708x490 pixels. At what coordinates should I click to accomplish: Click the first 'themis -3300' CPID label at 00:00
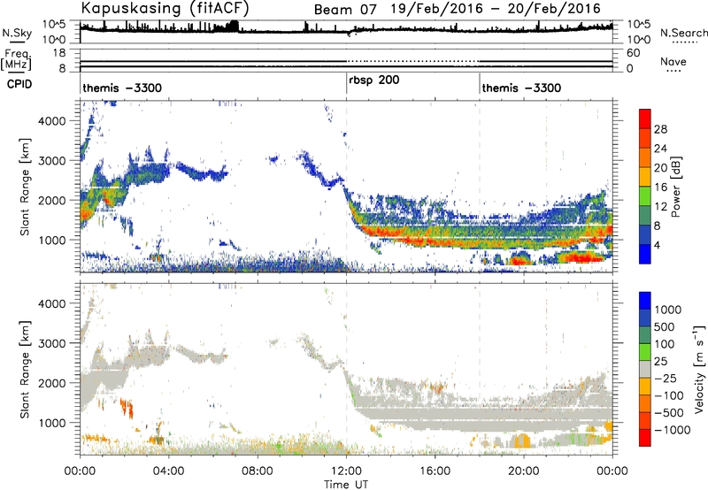122,88
